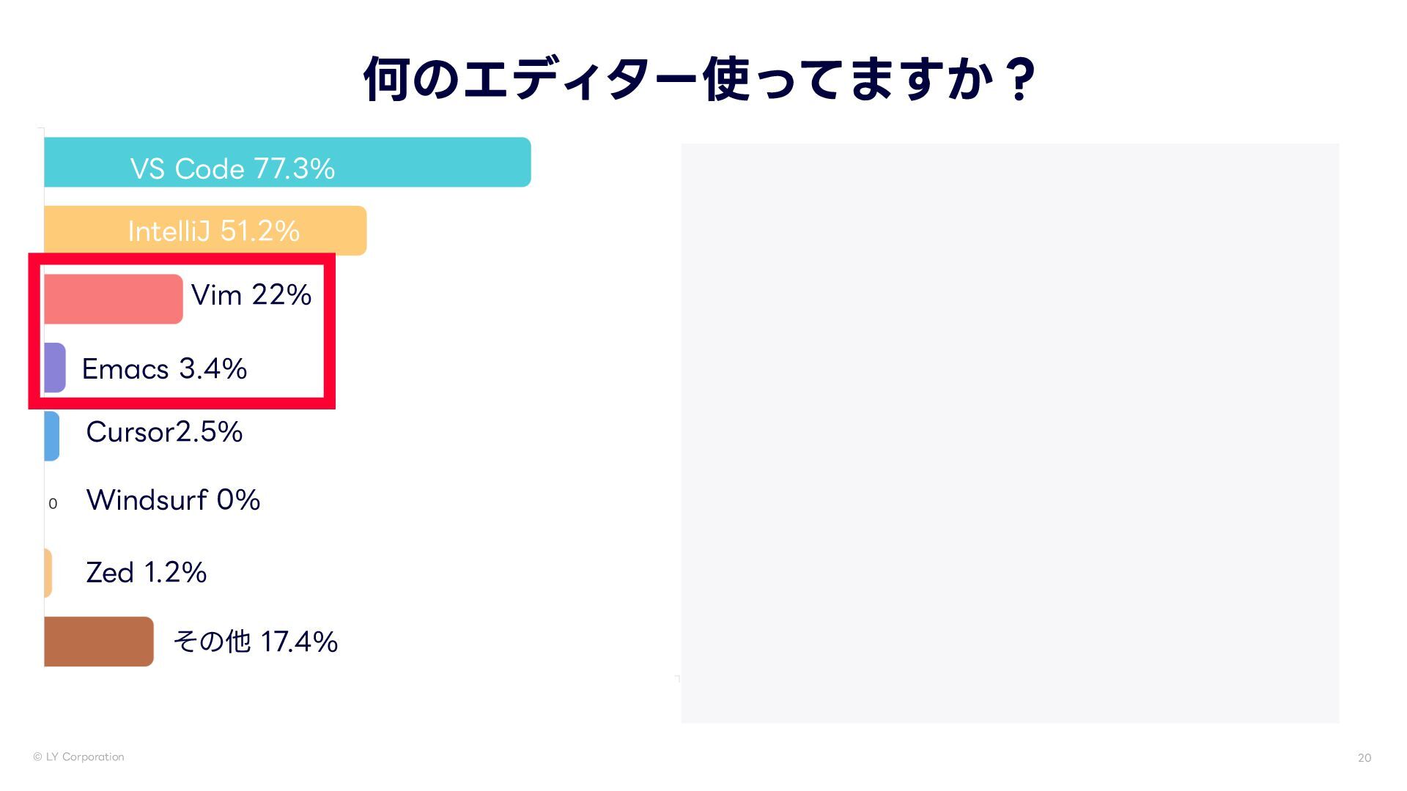Click the Emacs 3.4% label
The height and width of the screenshot is (791, 1407).
(164, 368)
